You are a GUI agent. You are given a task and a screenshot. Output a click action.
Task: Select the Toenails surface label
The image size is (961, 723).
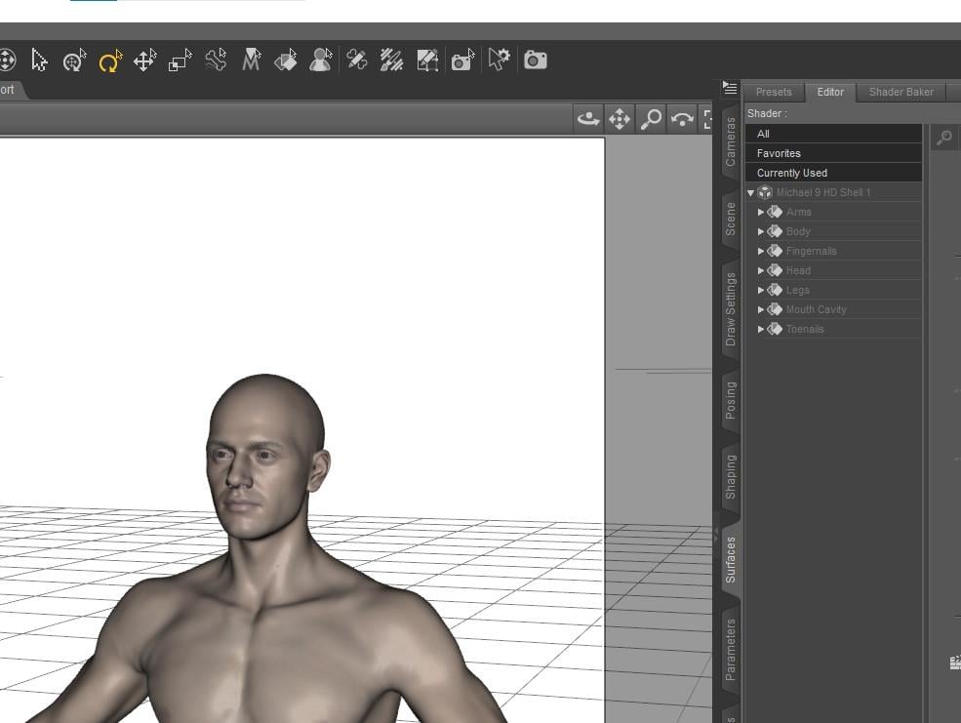pos(805,329)
